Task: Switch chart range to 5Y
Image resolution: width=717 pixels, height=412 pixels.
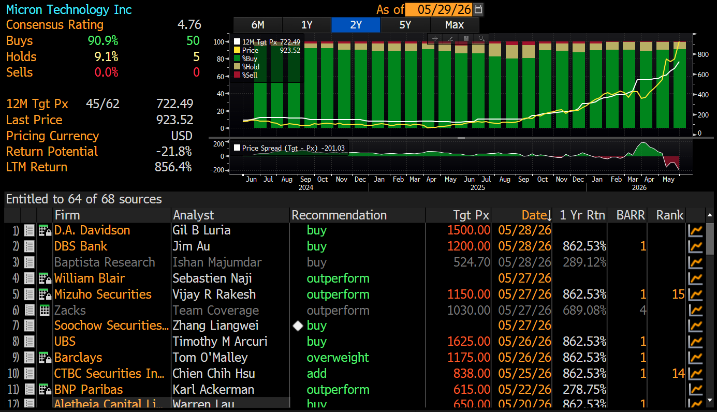Action: [x=405, y=25]
